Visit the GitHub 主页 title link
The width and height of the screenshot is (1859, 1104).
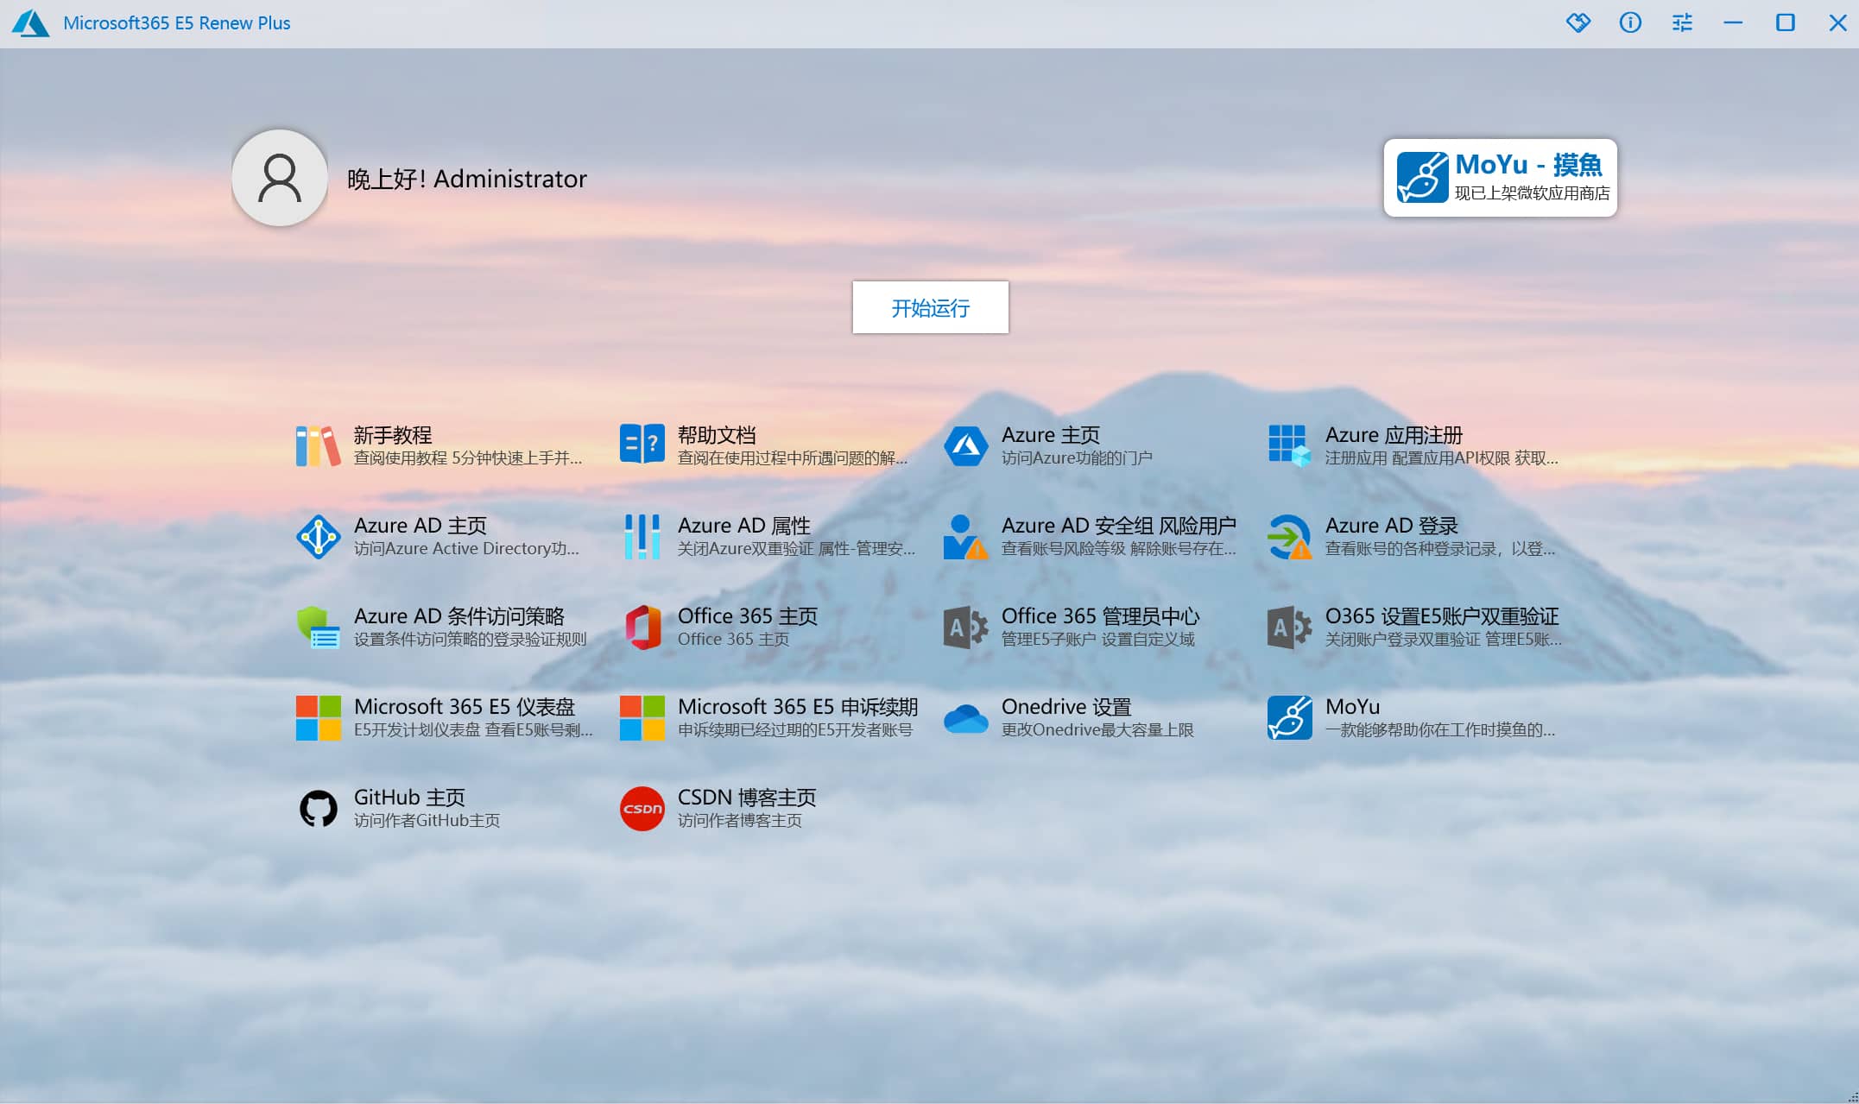pyautogui.click(x=410, y=798)
